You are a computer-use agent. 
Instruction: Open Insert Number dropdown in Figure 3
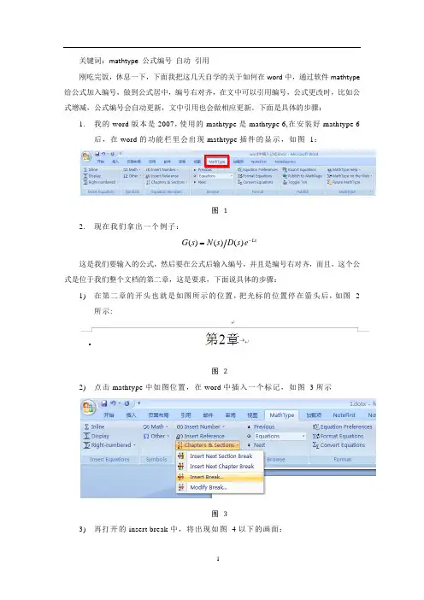[201, 426]
